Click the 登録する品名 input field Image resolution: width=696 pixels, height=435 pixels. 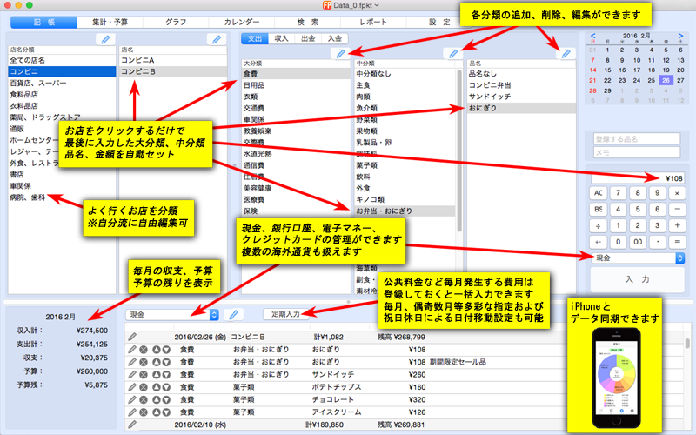click(x=637, y=139)
